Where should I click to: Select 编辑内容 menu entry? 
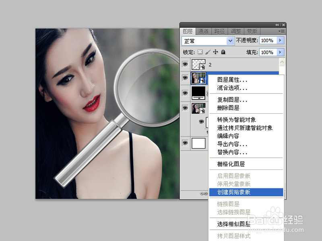[x=246, y=136]
